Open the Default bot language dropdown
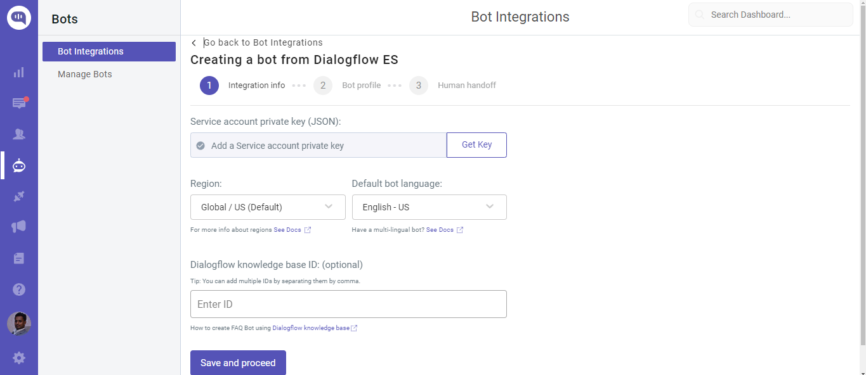The image size is (866, 375). click(x=429, y=207)
